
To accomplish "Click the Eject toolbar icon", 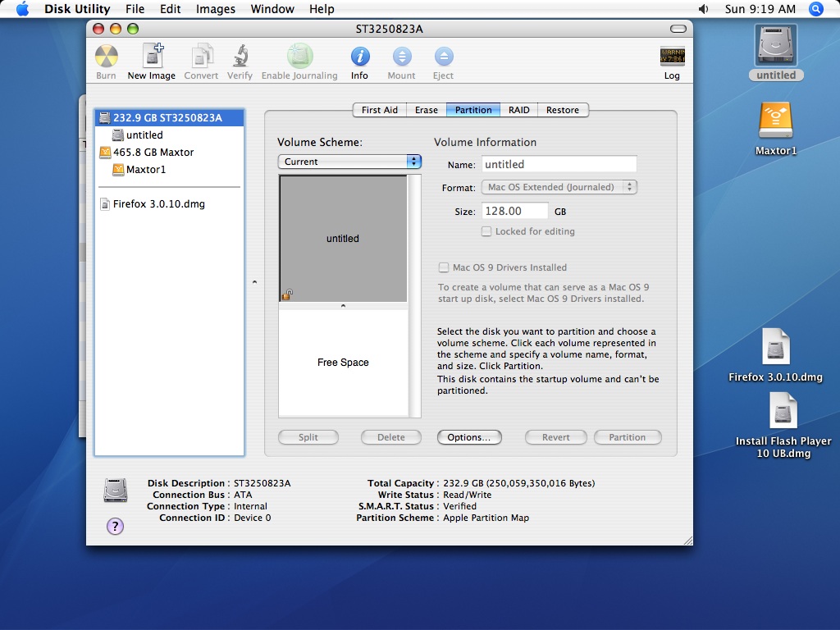I will [444, 57].
